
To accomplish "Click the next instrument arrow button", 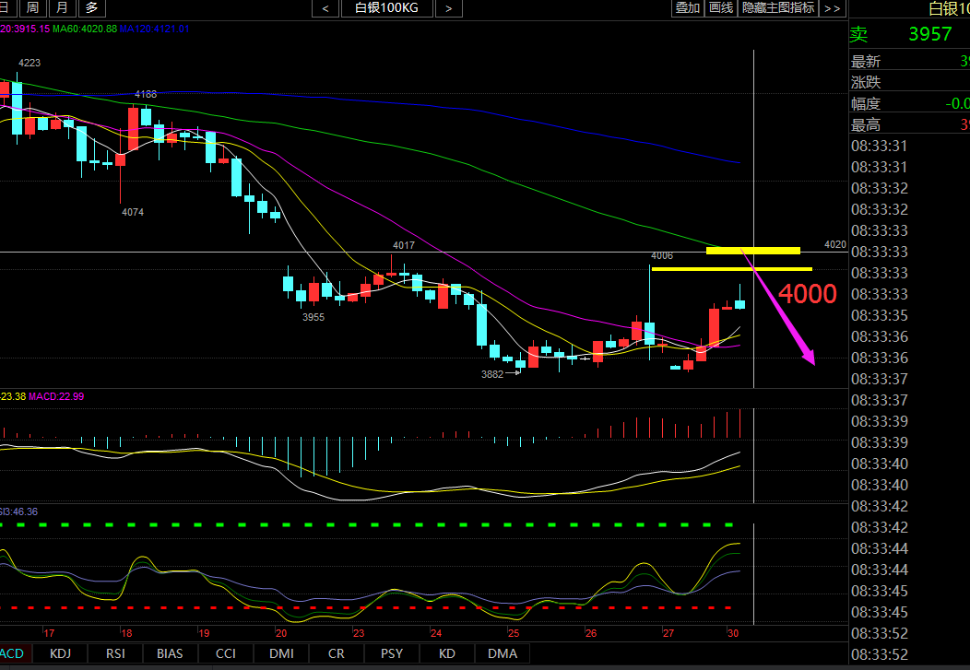I will click(x=447, y=8).
